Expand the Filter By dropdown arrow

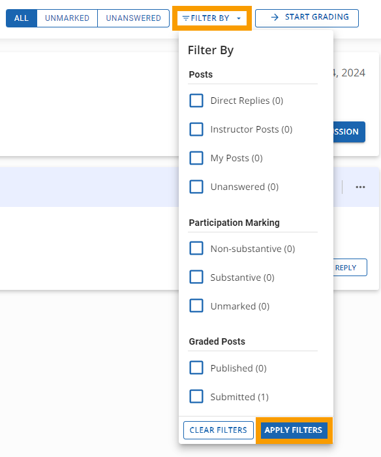pyautogui.click(x=239, y=18)
